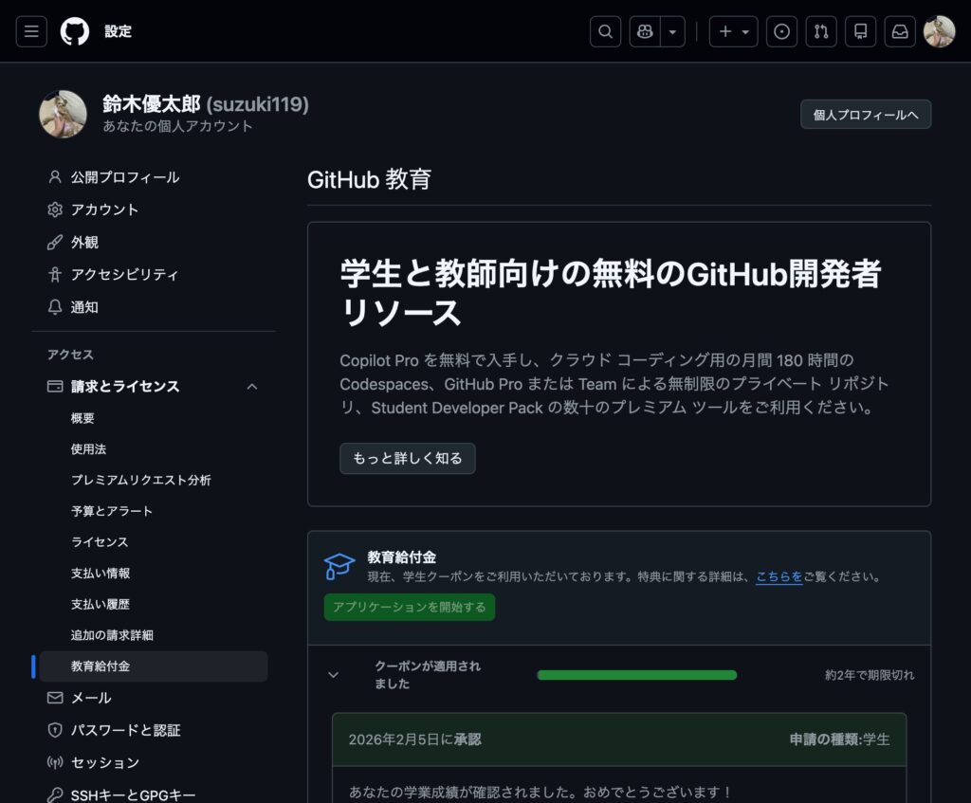Open pull requests icon in header
Image resolution: width=971 pixels, height=803 pixels.
point(821,31)
